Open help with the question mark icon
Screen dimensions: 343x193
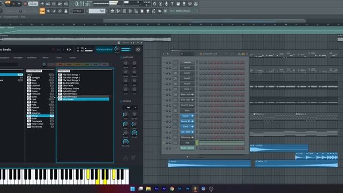172,4
